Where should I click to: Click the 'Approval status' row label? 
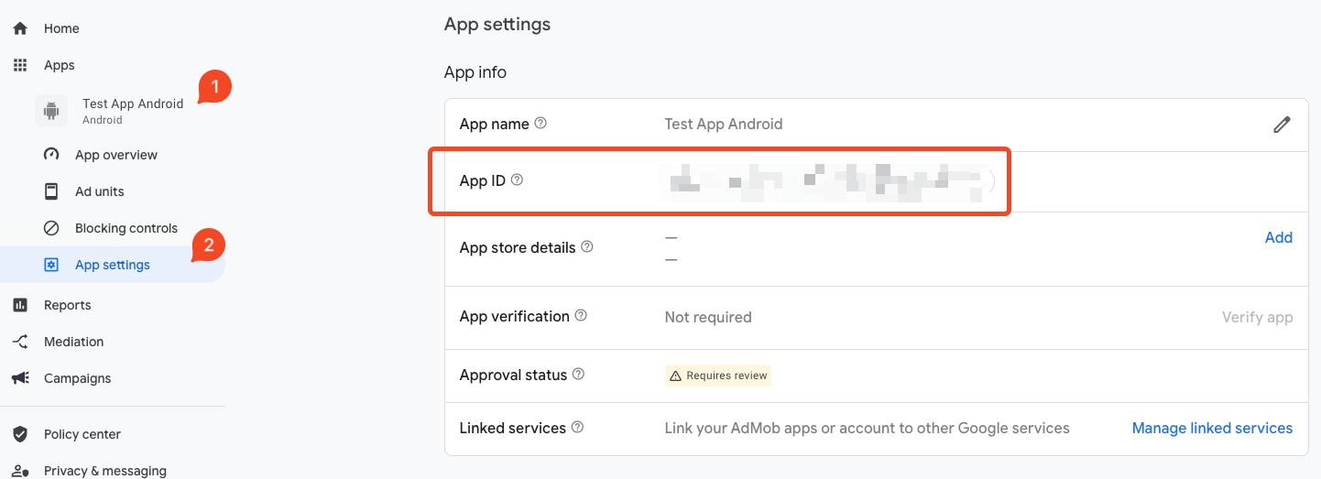point(513,375)
